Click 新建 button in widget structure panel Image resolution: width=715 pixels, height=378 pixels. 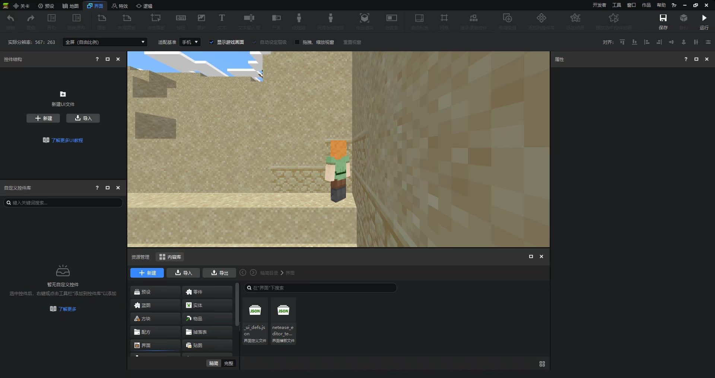(43, 118)
